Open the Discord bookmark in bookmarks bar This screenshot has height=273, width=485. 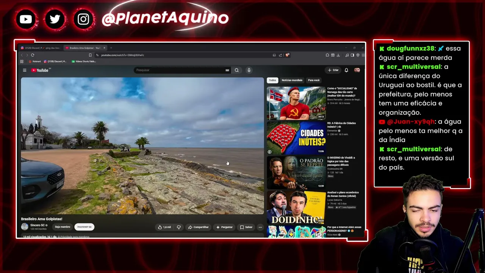click(x=55, y=61)
